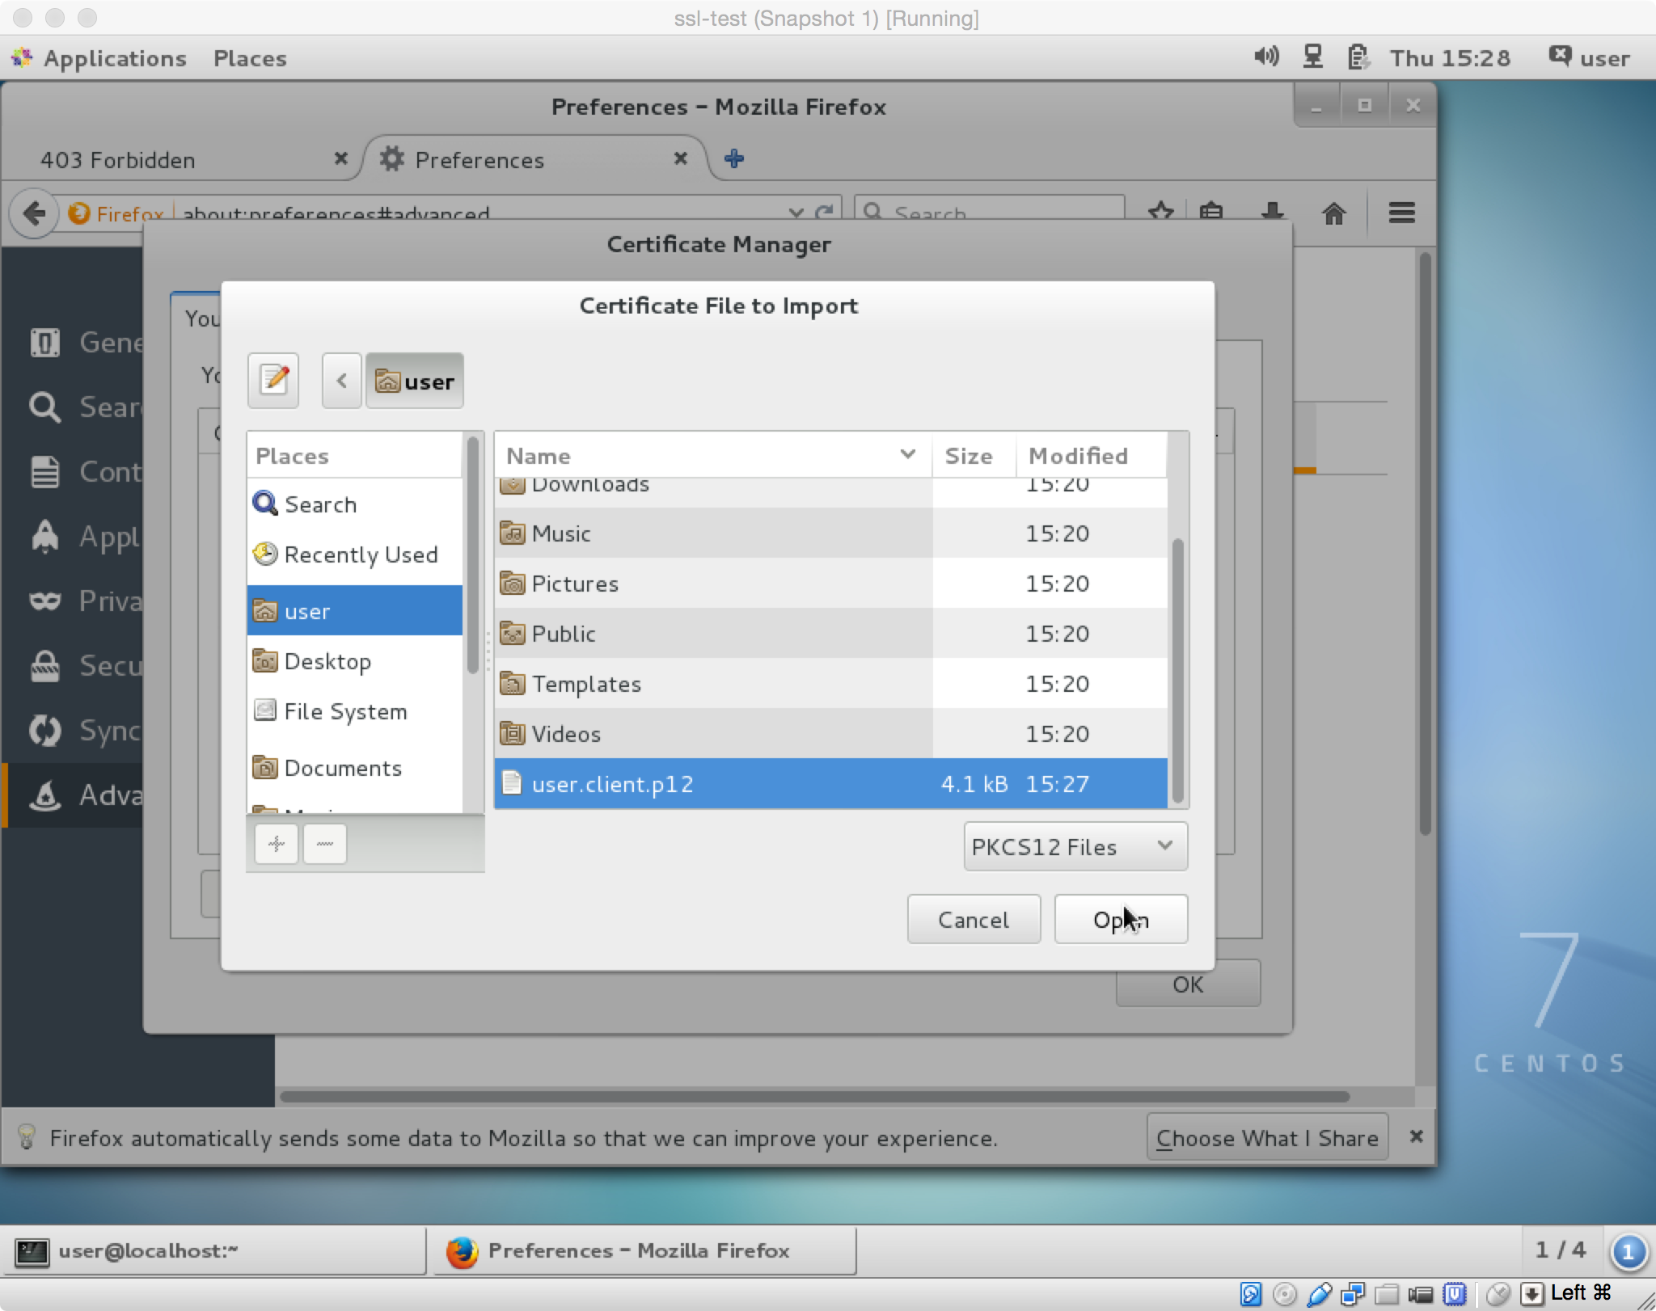Viewport: 1656px width, 1311px height.
Task: Click the bookmarks list toolbar icon
Action: [x=1210, y=212]
